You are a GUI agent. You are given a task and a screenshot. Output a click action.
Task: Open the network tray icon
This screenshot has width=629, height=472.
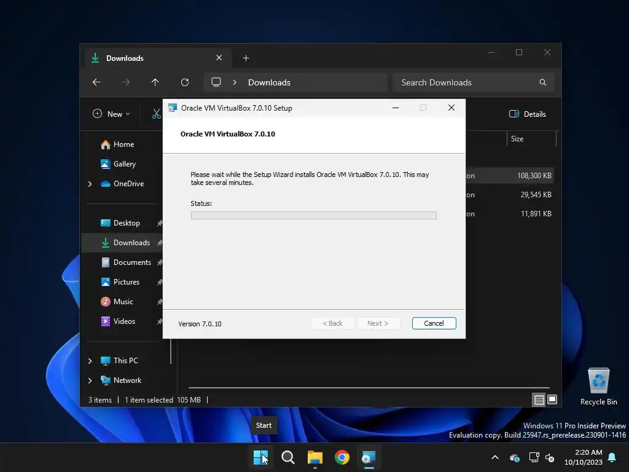pyautogui.click(x=534, y=457)
